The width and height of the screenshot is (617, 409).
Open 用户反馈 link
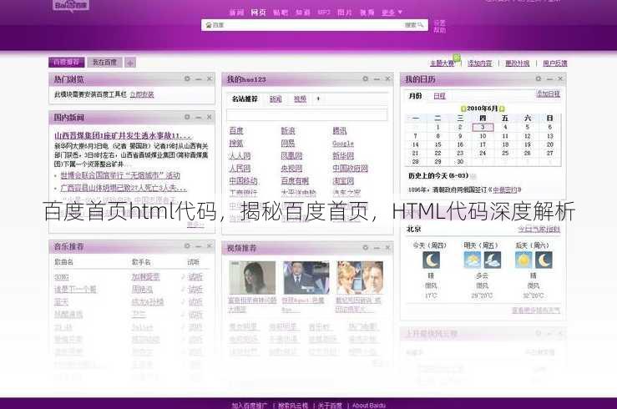(555, 63)
